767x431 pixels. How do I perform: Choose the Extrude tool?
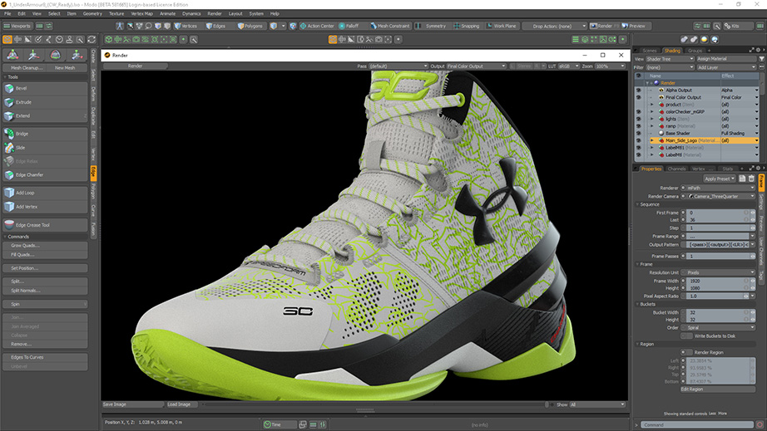pos(23,102)
